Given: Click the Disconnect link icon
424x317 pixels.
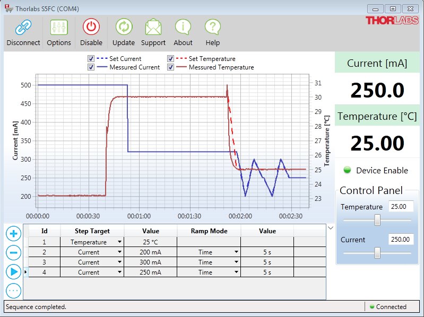Looking at the screenshot, I should click(23, 28).
